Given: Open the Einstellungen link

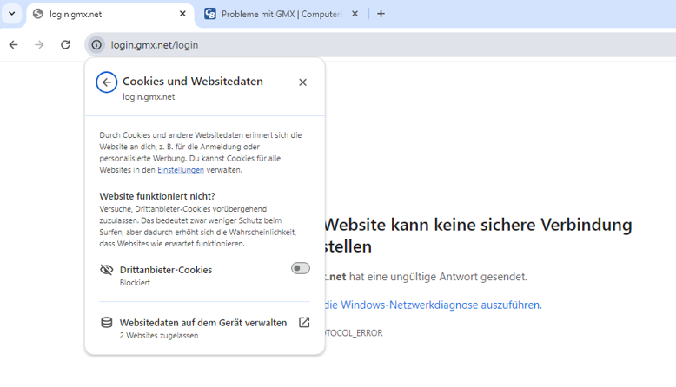Looking at the screenshot, I should [x=181, y=170].
